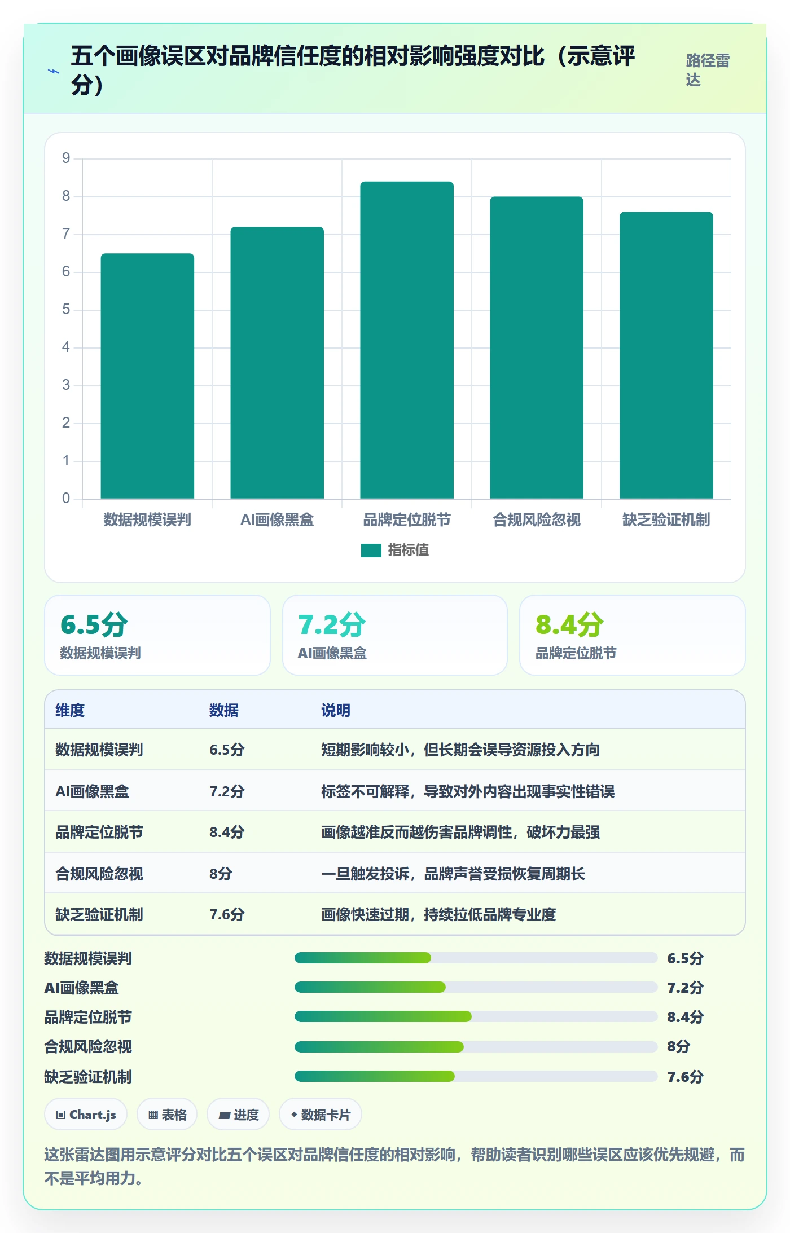Select table row AI画像黑盒
This screenshot has height=1233, width=790.
395,791
